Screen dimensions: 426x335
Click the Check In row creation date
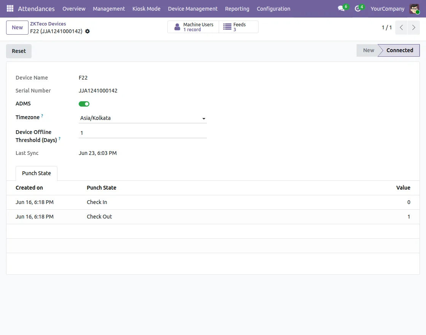point(35,202)
